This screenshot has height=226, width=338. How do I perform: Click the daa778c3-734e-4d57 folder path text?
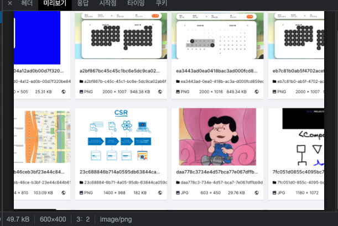tap(222, 182)
